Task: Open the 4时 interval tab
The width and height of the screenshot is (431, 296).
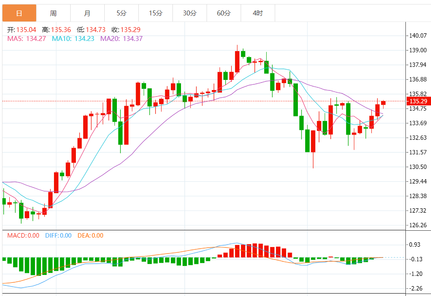Action: click(258, 13)
